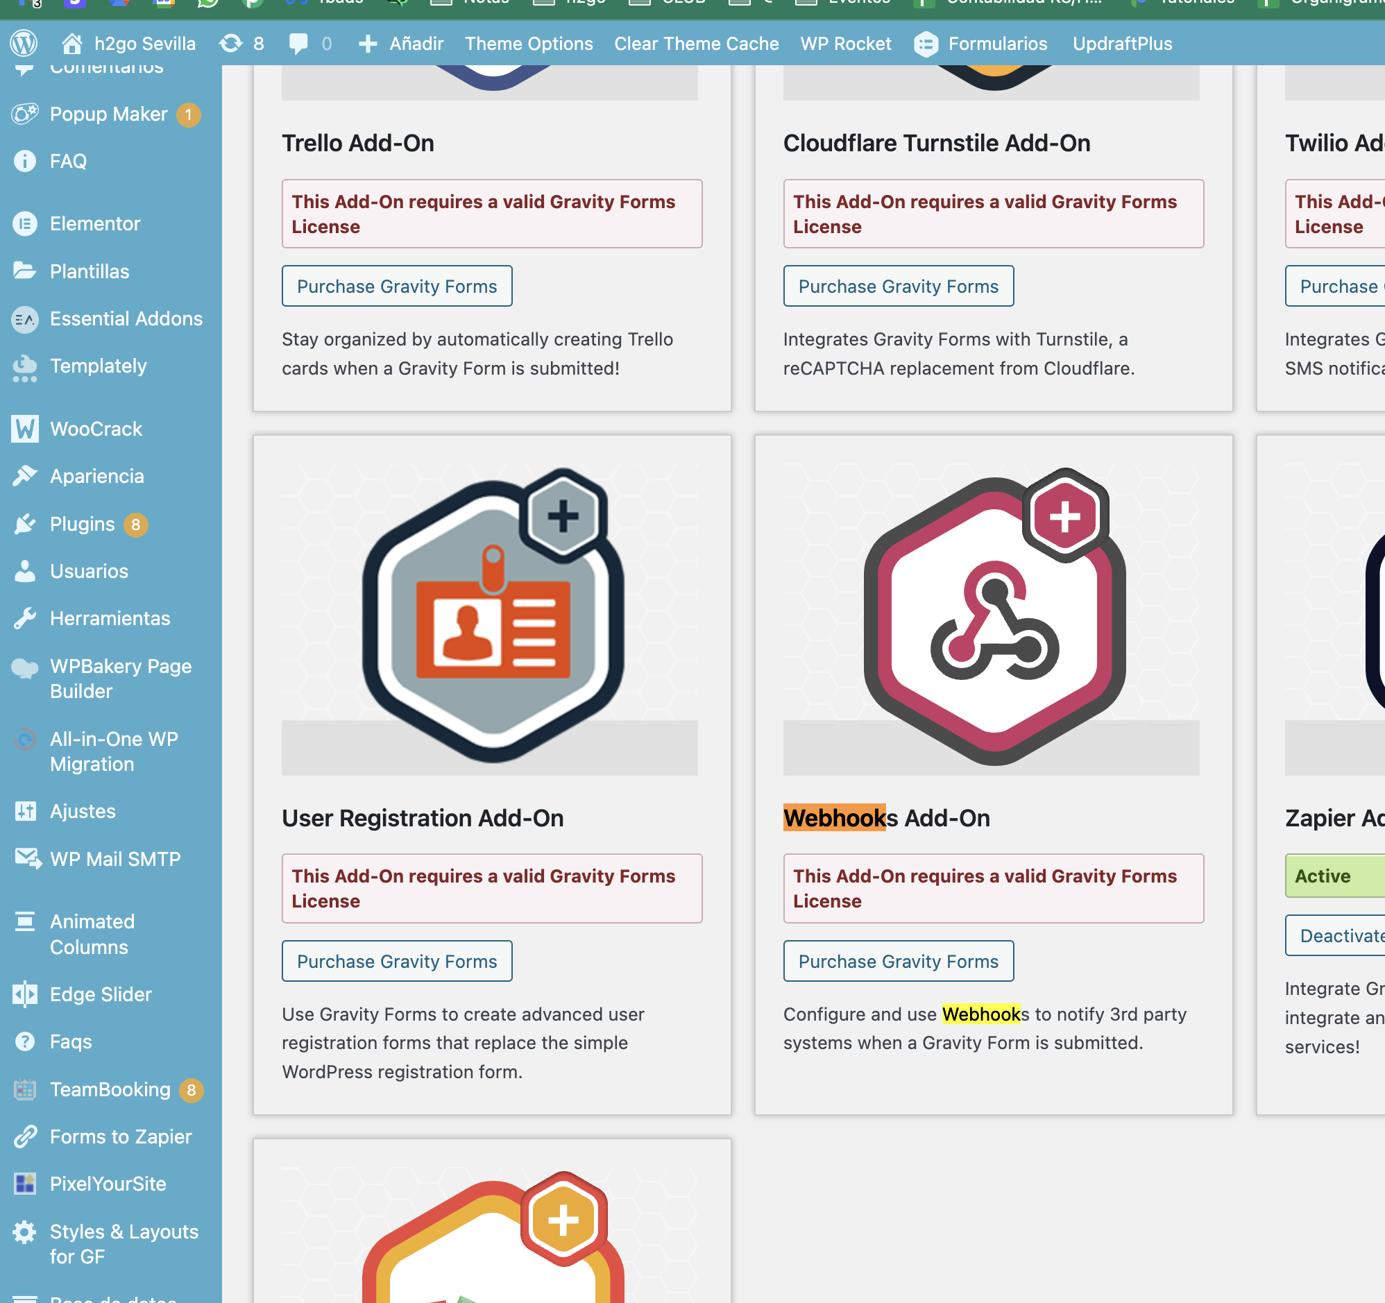Click the Ajustes settings icon
Image resolution: width=1385 pixels, height=1303 pixels.
(25, 811)
